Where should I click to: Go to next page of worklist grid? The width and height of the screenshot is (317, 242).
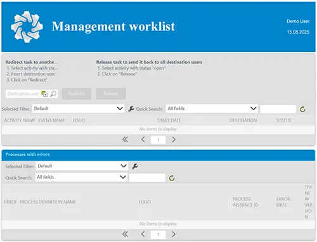(x=174, y=139)
